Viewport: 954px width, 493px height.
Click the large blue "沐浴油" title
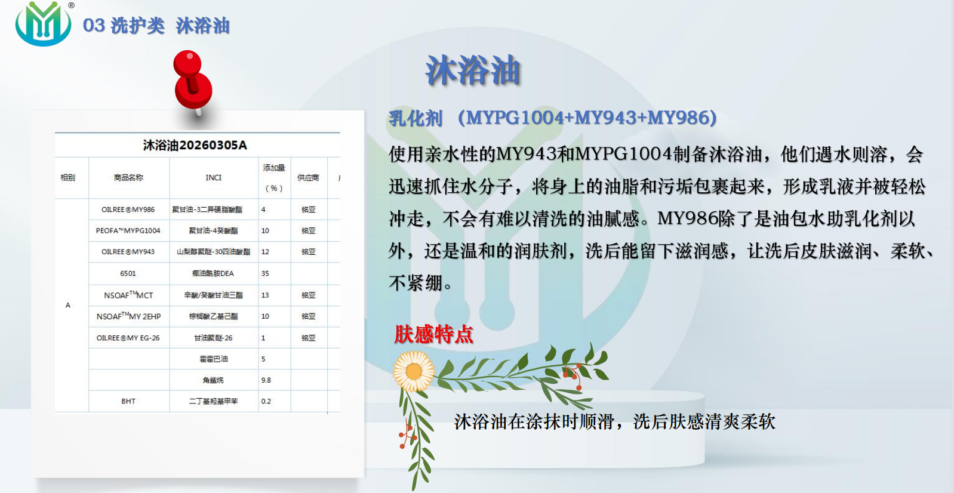pyautogui.click(x=473, y=70)
